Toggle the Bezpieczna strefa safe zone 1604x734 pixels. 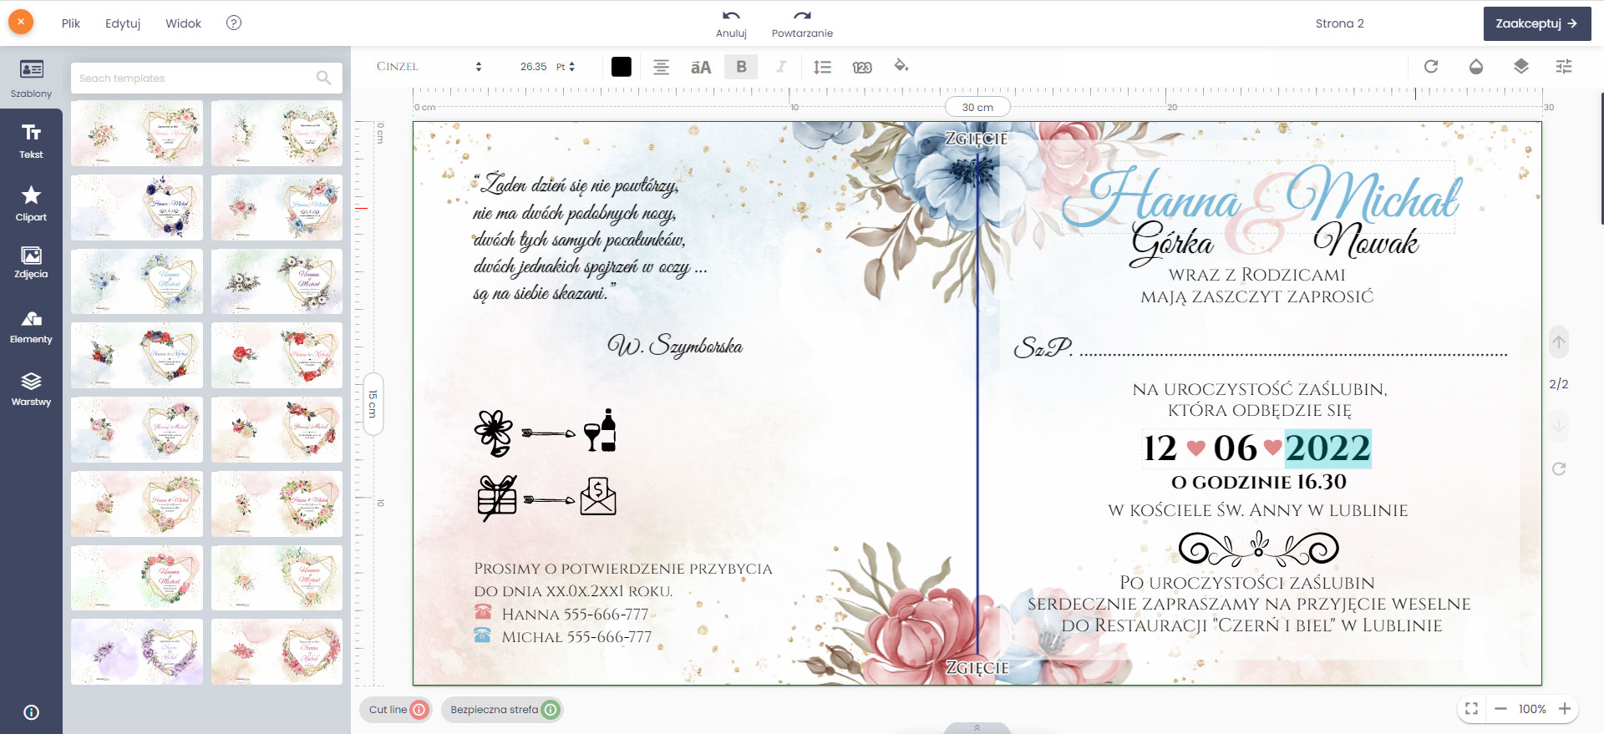502,710
